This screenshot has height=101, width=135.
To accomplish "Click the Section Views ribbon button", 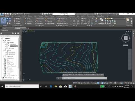I will click(62, 24).
